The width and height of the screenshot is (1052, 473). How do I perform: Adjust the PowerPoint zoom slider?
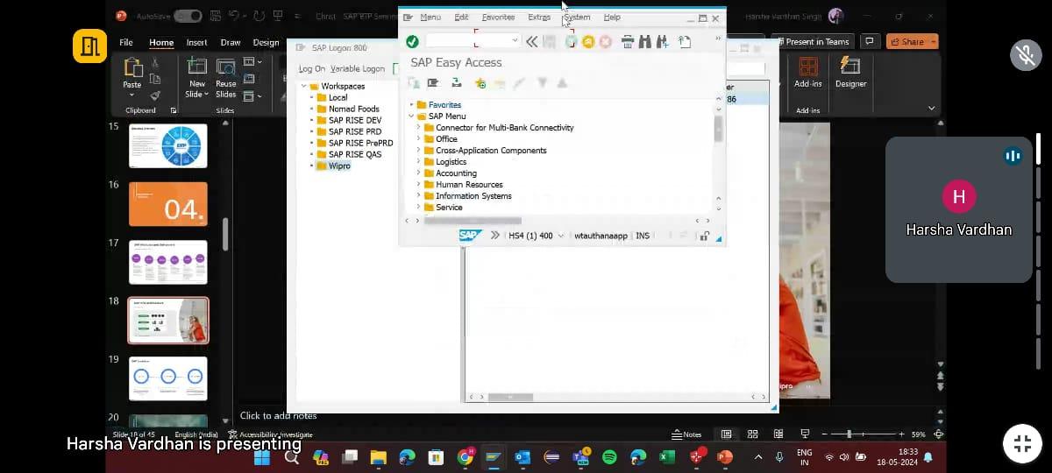pos(848,434)
